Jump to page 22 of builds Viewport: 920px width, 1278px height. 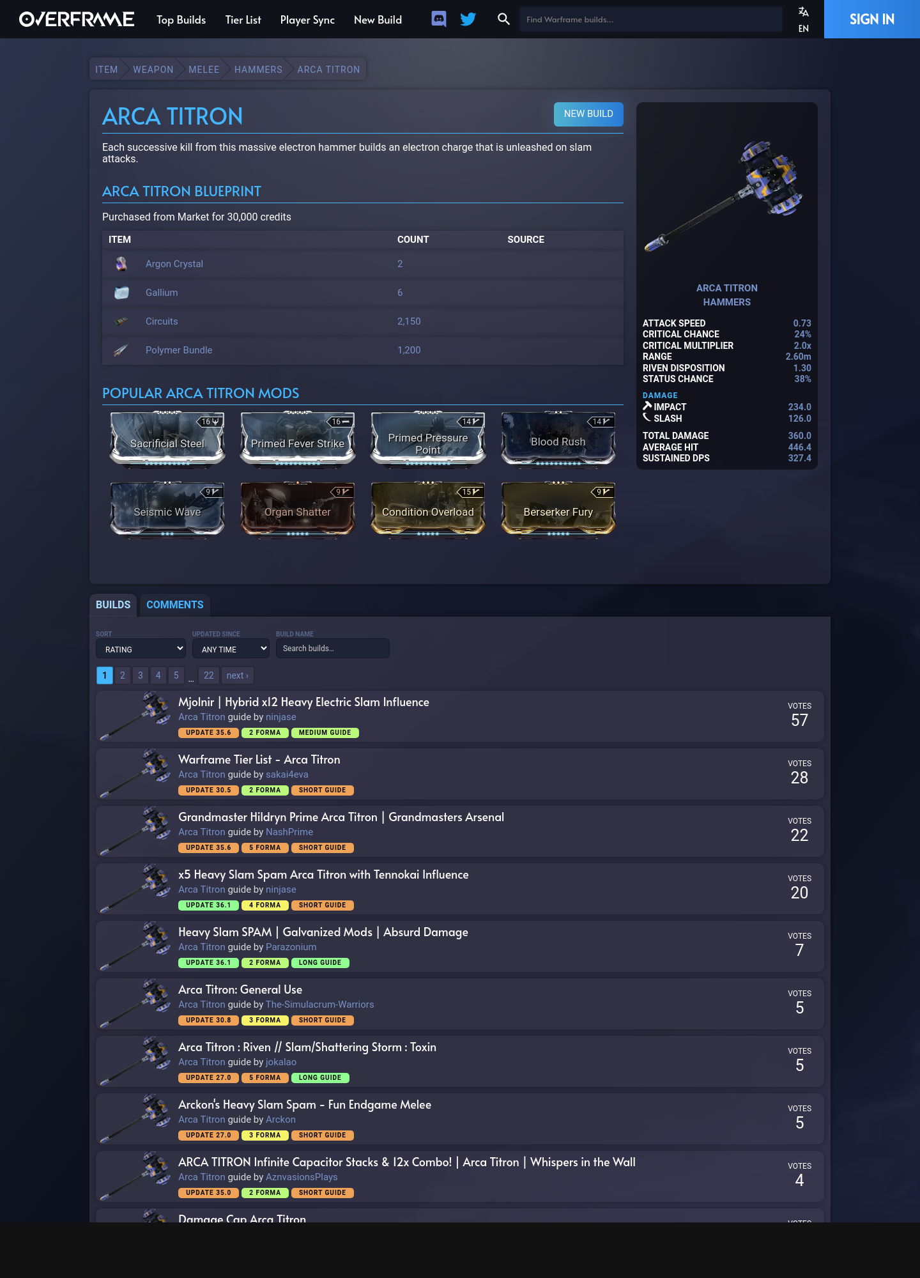pos(209,675)
